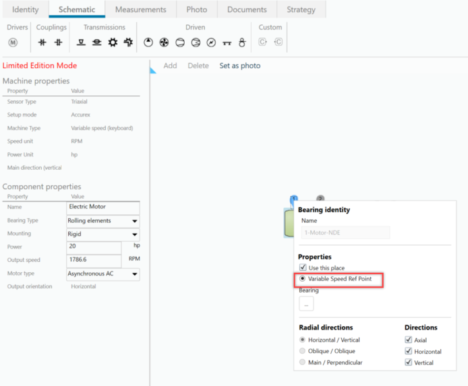Add the fan driven component
This screenshot has height=386, width=468.
(164, 42)
